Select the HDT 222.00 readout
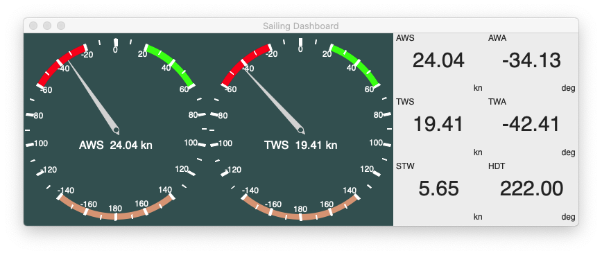Viewport: 602px width, 255px height. [x=531, y=188]
